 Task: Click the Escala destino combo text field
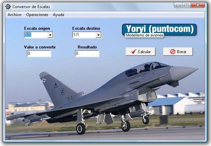coord(84,35)
